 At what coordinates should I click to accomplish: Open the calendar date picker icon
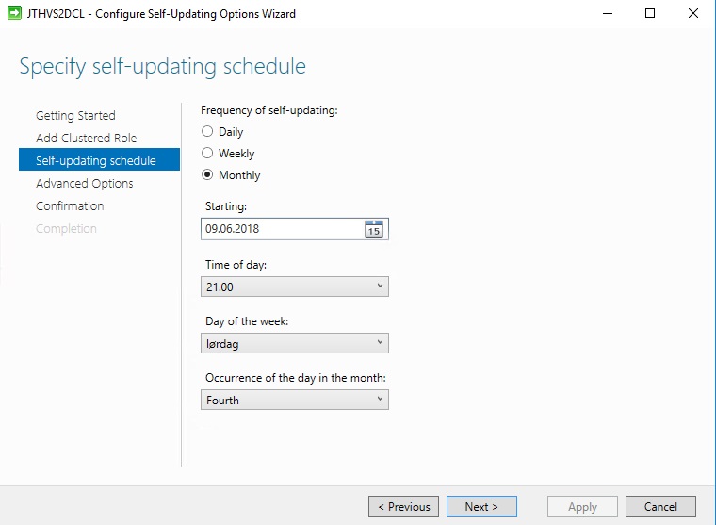tap(373, 229)
